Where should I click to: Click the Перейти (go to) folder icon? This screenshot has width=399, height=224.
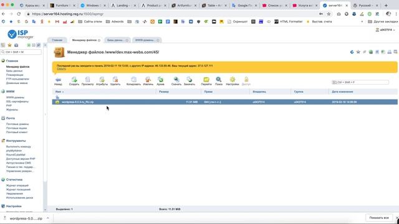tap(206, 81)
